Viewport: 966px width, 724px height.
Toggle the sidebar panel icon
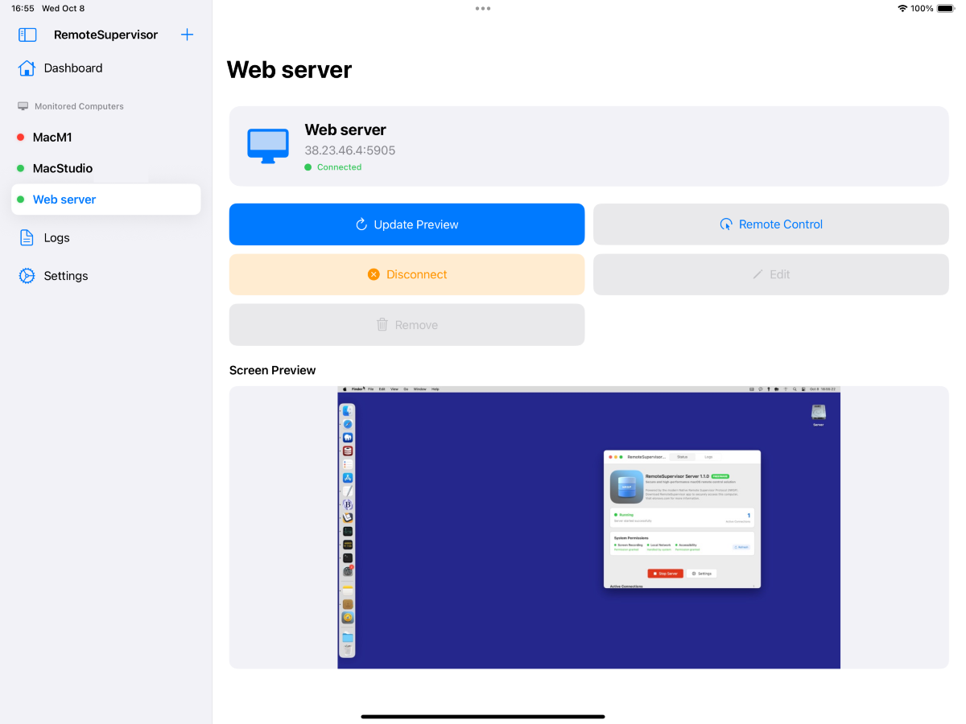click(27, 35)
